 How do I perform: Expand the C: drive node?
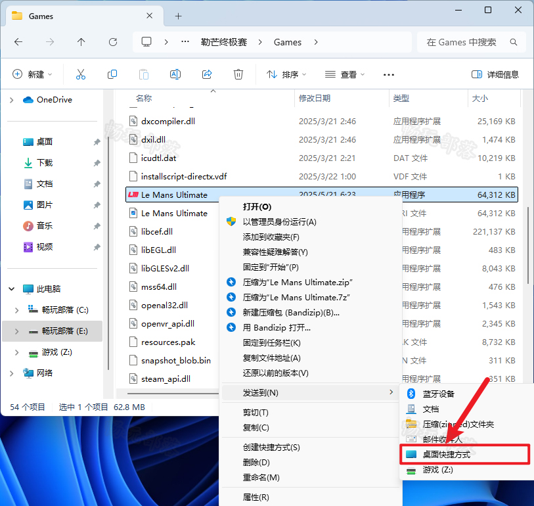click(x=16, y=310)
